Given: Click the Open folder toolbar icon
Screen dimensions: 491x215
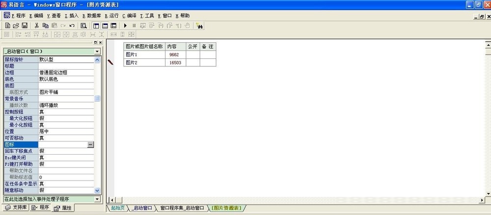Looking at the screenshot, I should click(15, 26).
